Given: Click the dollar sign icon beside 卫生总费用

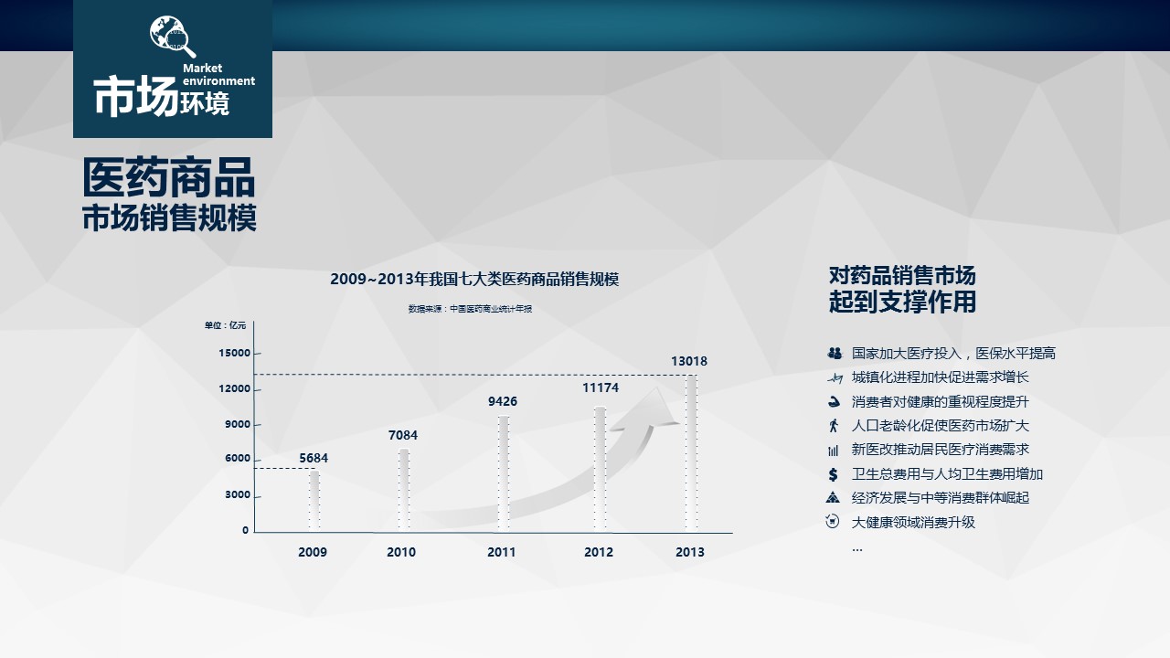Looking at the screenshot, I should pyautogui.click(x=834, y=474).
